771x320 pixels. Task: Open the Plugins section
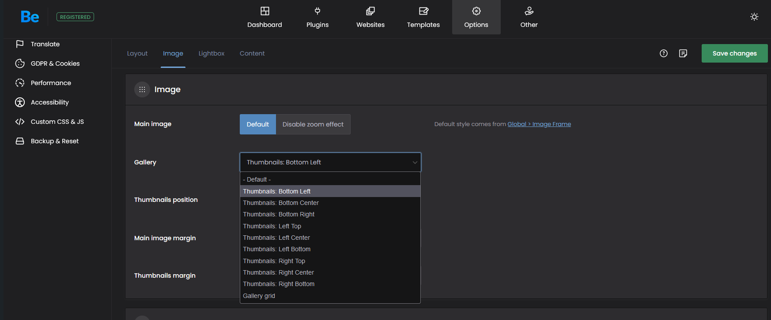pyautogui.click(x=317, y=17)
